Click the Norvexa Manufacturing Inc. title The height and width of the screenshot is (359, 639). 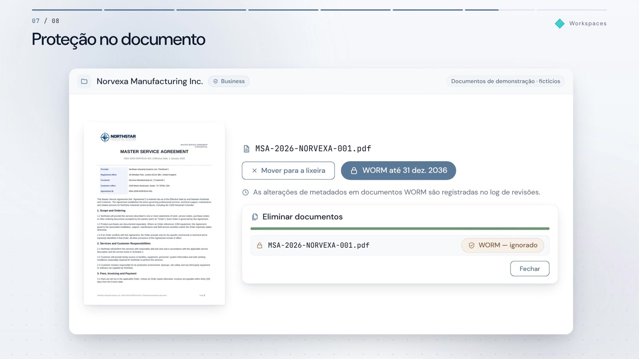(x=150, y=81)
